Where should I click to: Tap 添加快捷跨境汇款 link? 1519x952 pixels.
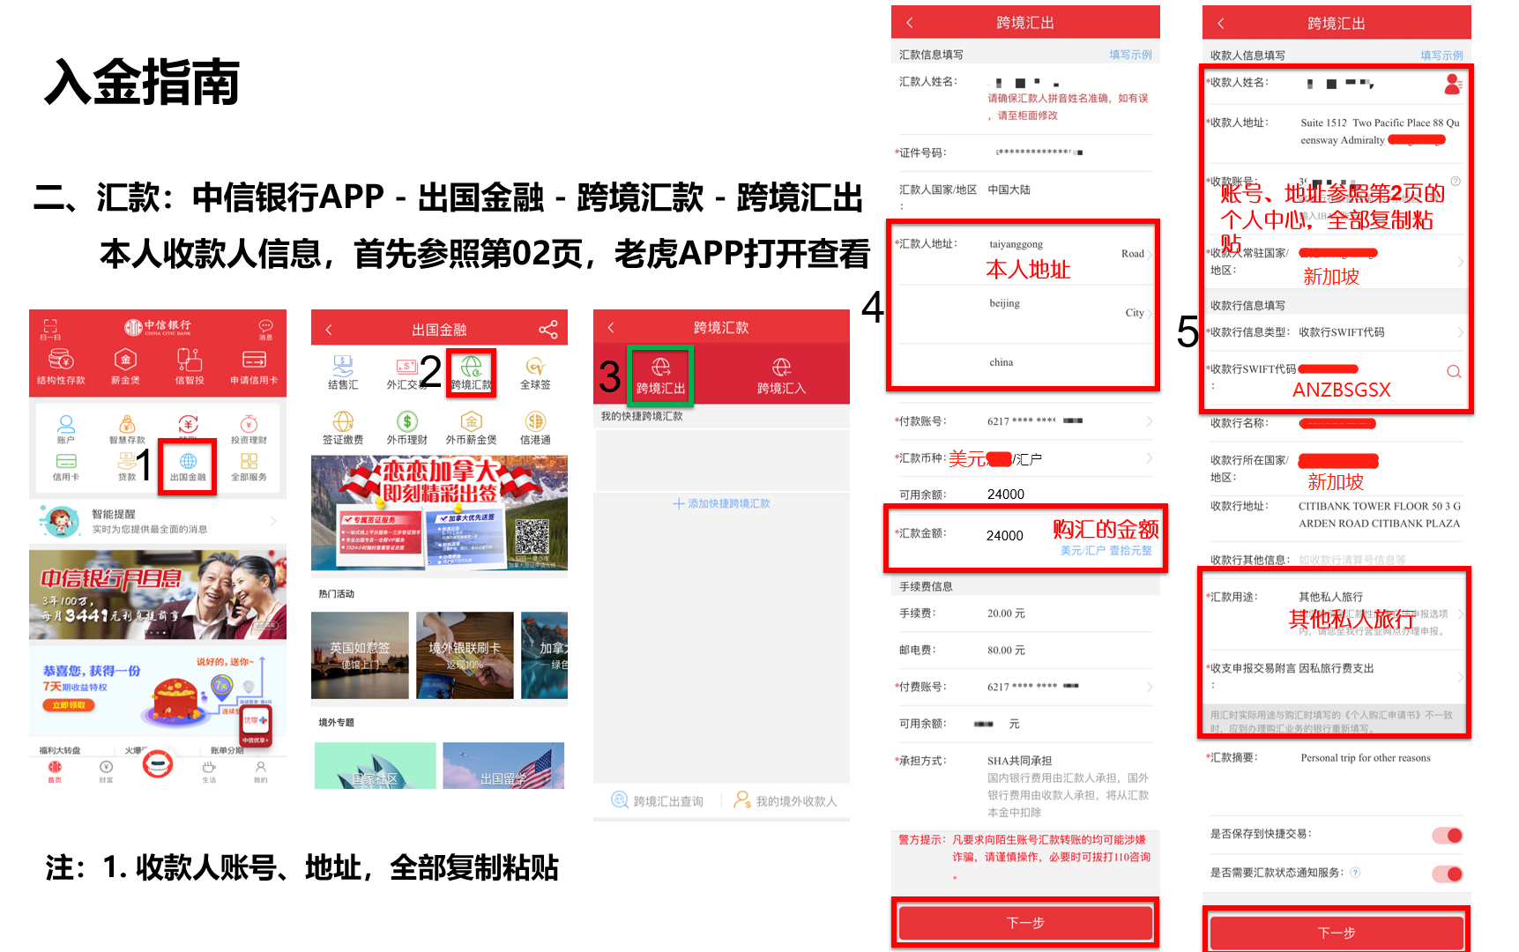tap(721, 503)
